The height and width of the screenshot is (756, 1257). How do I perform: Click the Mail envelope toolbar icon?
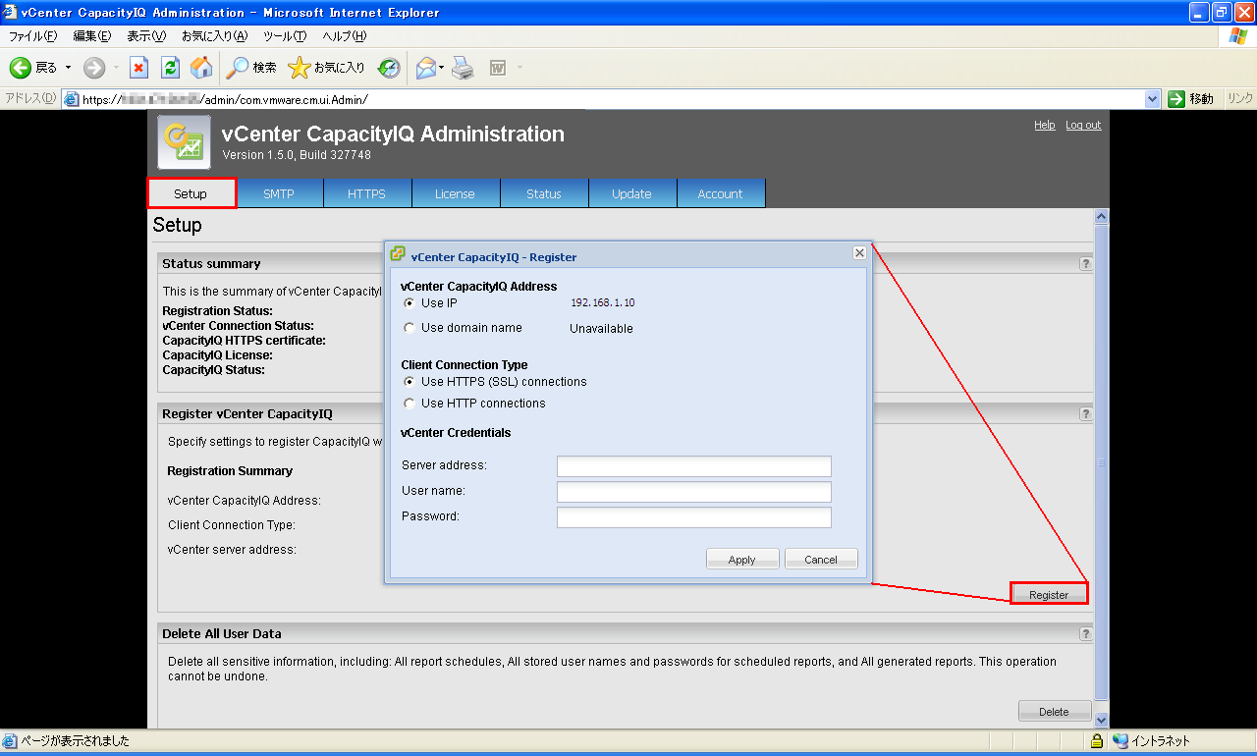(425, 68)
